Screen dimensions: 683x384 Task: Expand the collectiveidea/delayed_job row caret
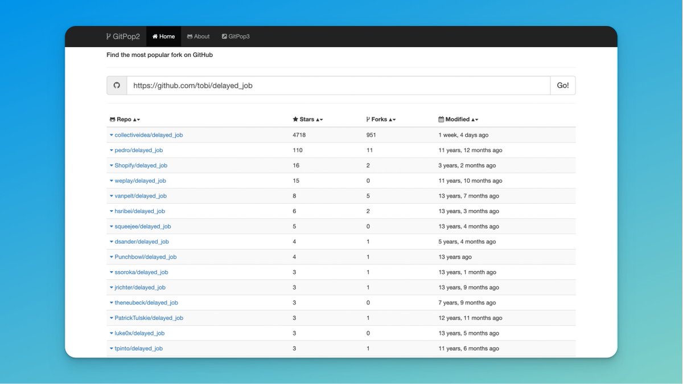(112, 136)
